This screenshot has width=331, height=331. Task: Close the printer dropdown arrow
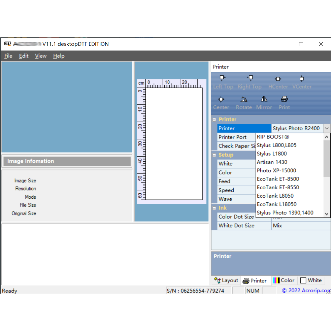pyautogui.click(x=327, y=128)
